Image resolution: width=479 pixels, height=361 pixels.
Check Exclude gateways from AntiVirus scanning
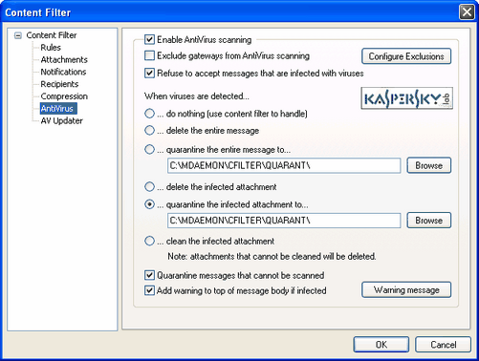pyautogui.click(x=149, y=55)
